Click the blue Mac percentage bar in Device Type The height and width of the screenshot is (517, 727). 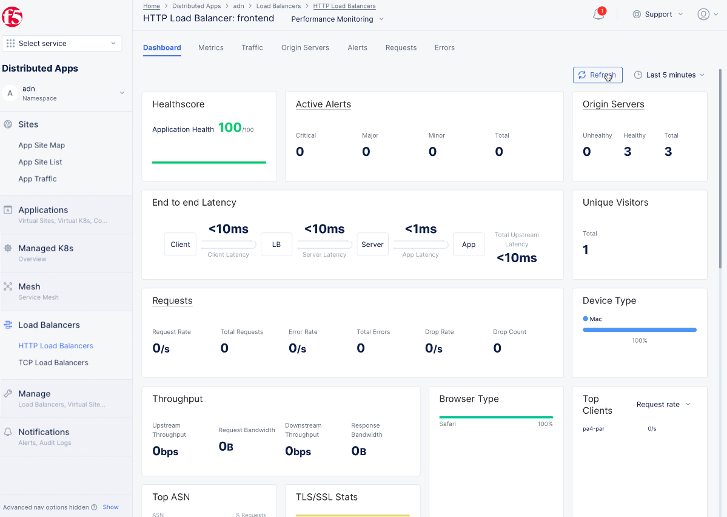tap(639, 329)
